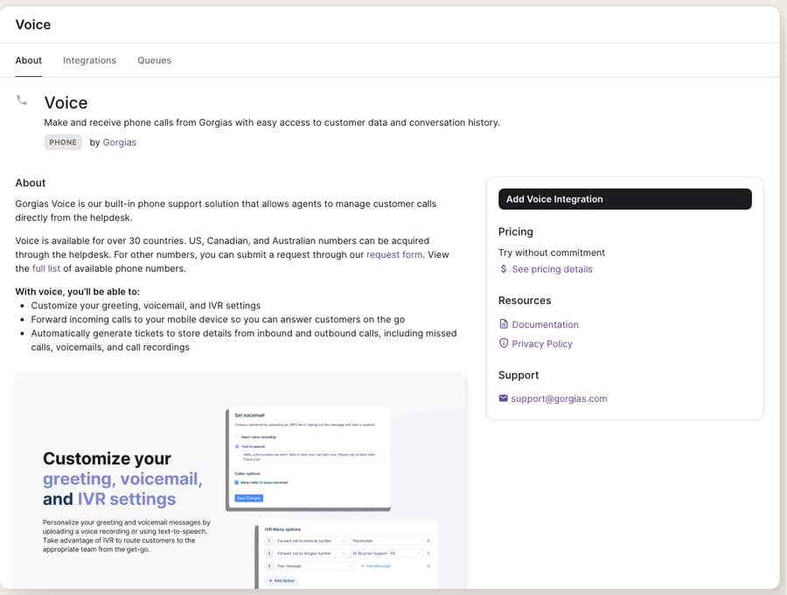The image size is (787, 595).
Task: Click the IVR Menu options screenshot thumbnail
Action: point(346,554)
